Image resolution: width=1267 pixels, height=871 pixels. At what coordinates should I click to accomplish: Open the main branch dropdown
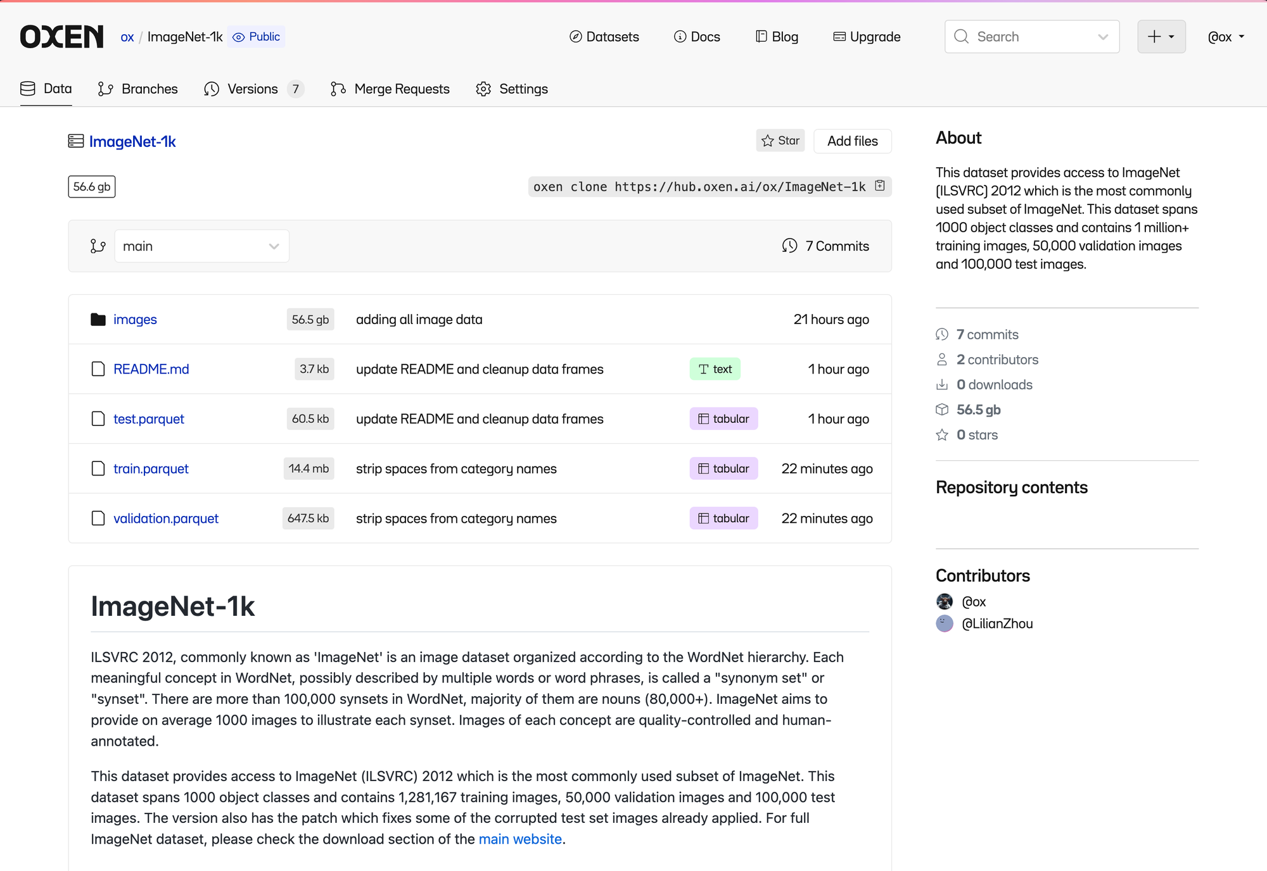(x=201, y=246)
